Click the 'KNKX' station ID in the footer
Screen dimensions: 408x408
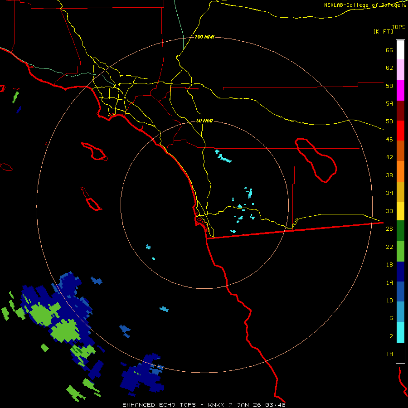(x=216, y=405)
